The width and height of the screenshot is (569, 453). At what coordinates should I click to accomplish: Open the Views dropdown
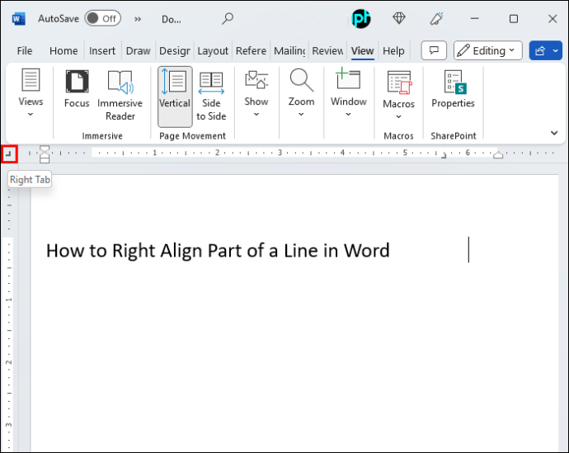(31, 92)
